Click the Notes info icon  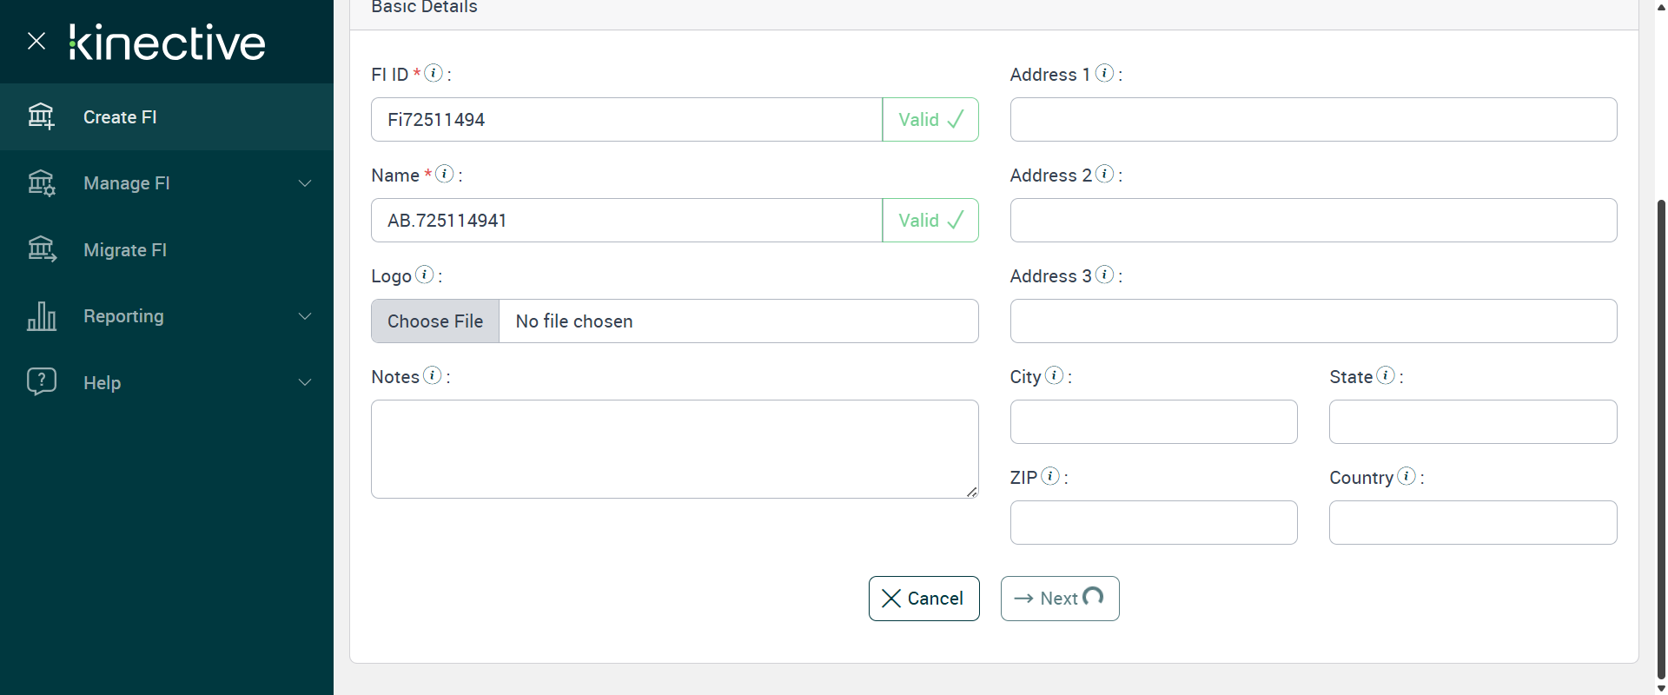click(432, 375)
